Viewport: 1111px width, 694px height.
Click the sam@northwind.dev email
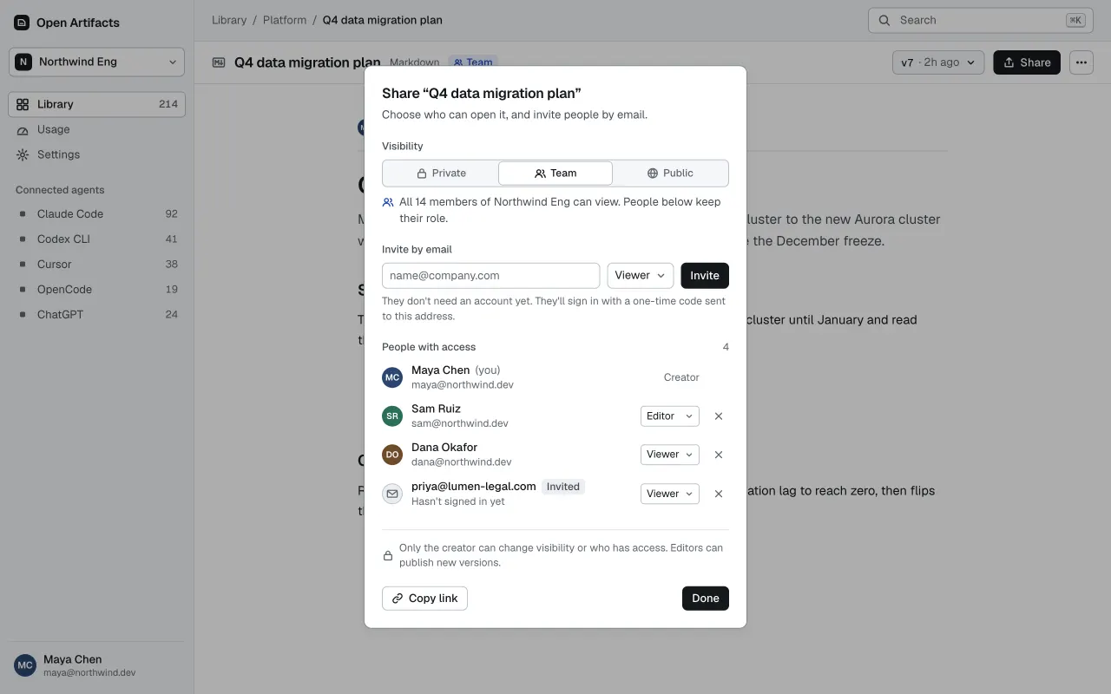coord(460,423)
